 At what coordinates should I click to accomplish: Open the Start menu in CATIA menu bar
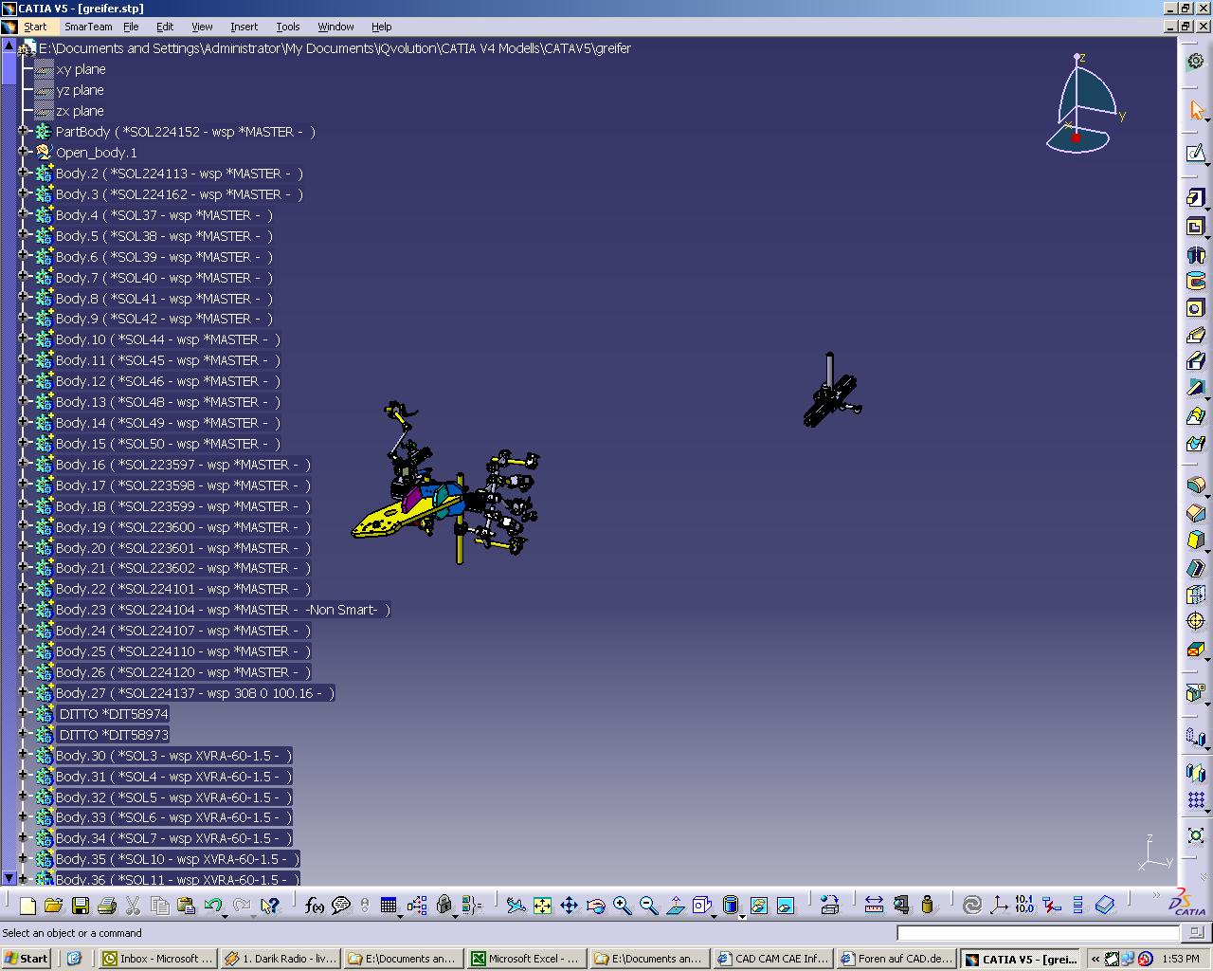click(35, 27)
